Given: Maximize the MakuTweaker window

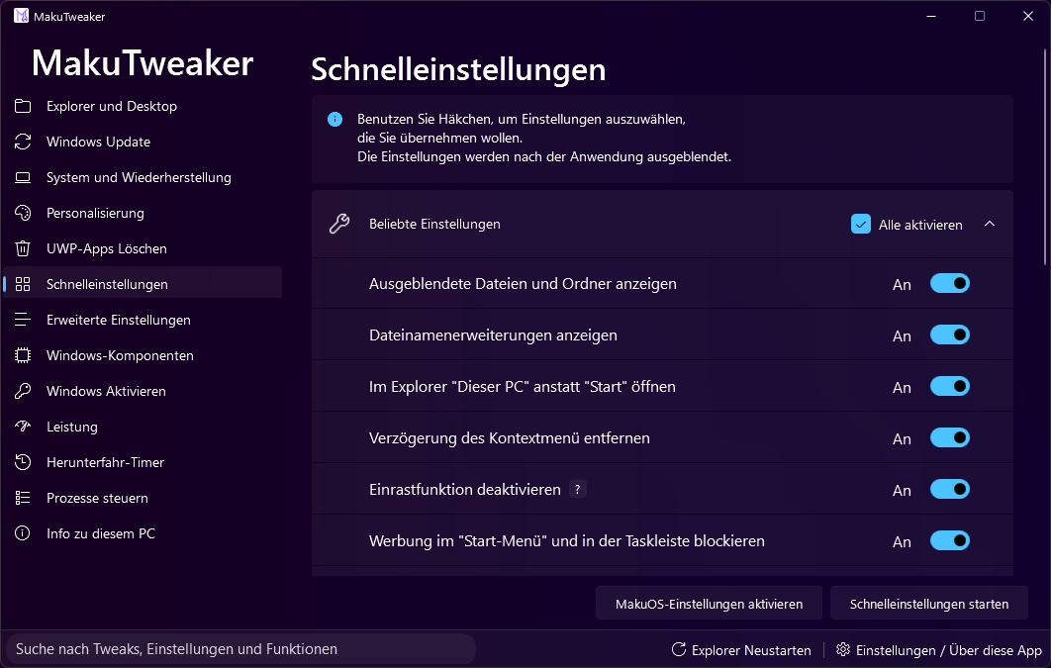Looking at the screenshot, I should [980, 16].
